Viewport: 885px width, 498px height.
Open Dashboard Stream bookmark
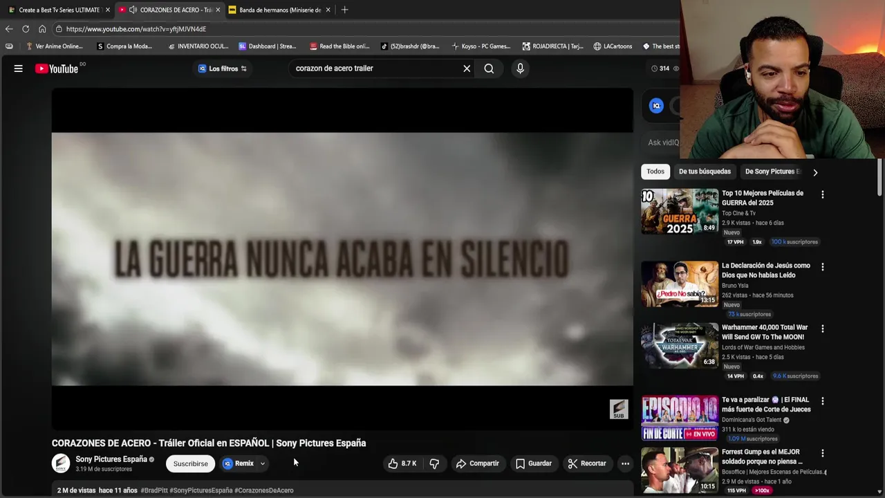pos(268,46)
